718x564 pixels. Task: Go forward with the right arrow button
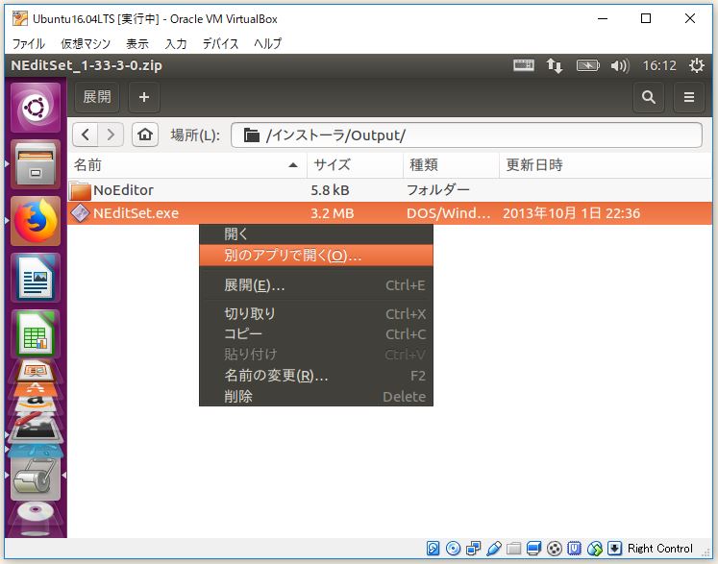[x=111, y=135]
